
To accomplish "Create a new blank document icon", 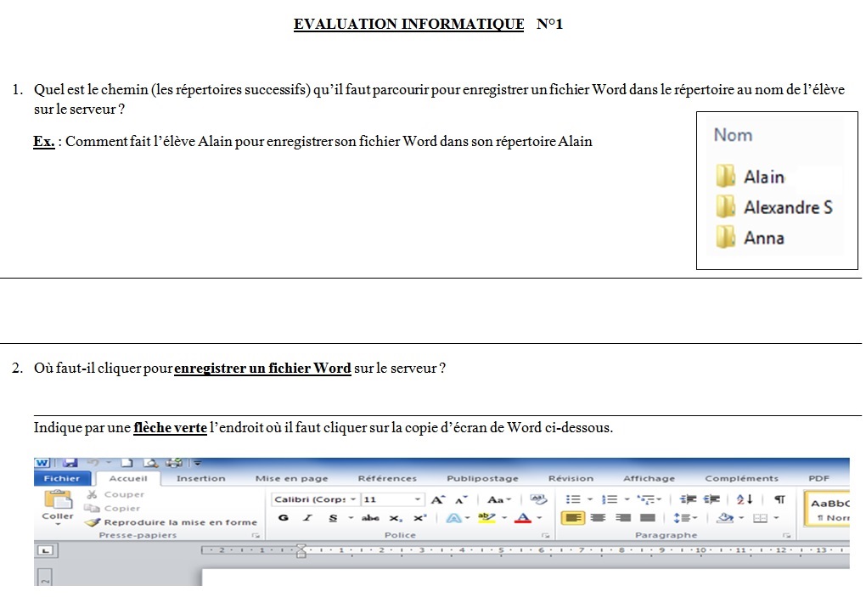I will pyautogui.click(x=127, y=463).
